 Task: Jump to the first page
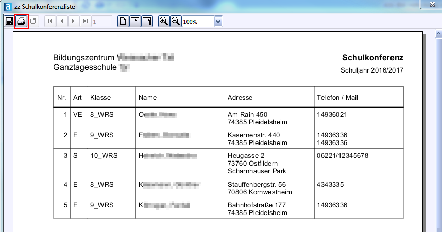pyautogui.click(x=50, y=22)
